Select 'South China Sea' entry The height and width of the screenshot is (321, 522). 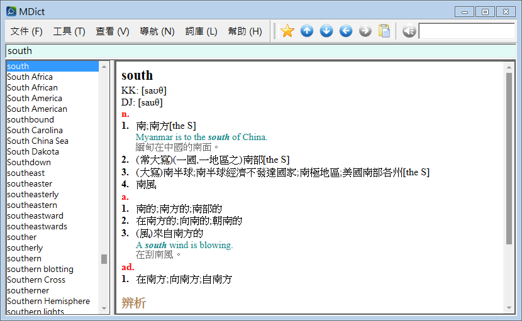tap(52, 141)
